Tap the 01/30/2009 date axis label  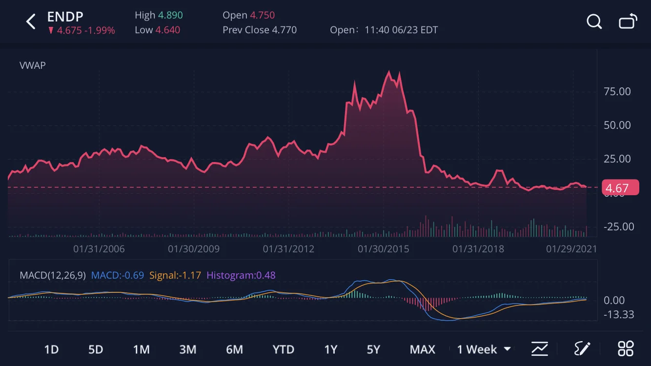(x=194, y=249)
